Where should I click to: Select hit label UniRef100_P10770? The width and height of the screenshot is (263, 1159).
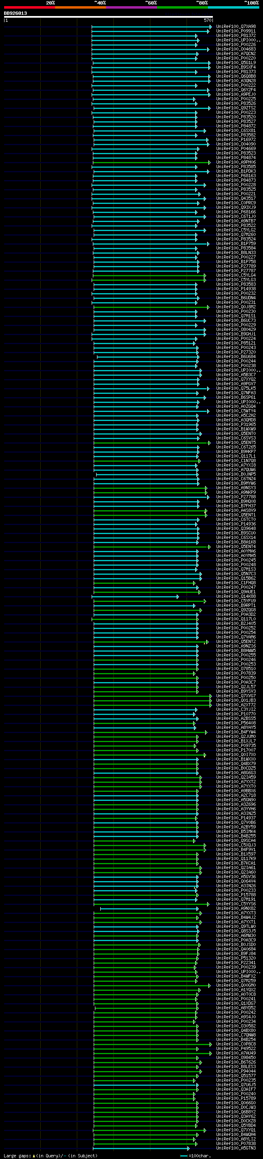point(236,714)
